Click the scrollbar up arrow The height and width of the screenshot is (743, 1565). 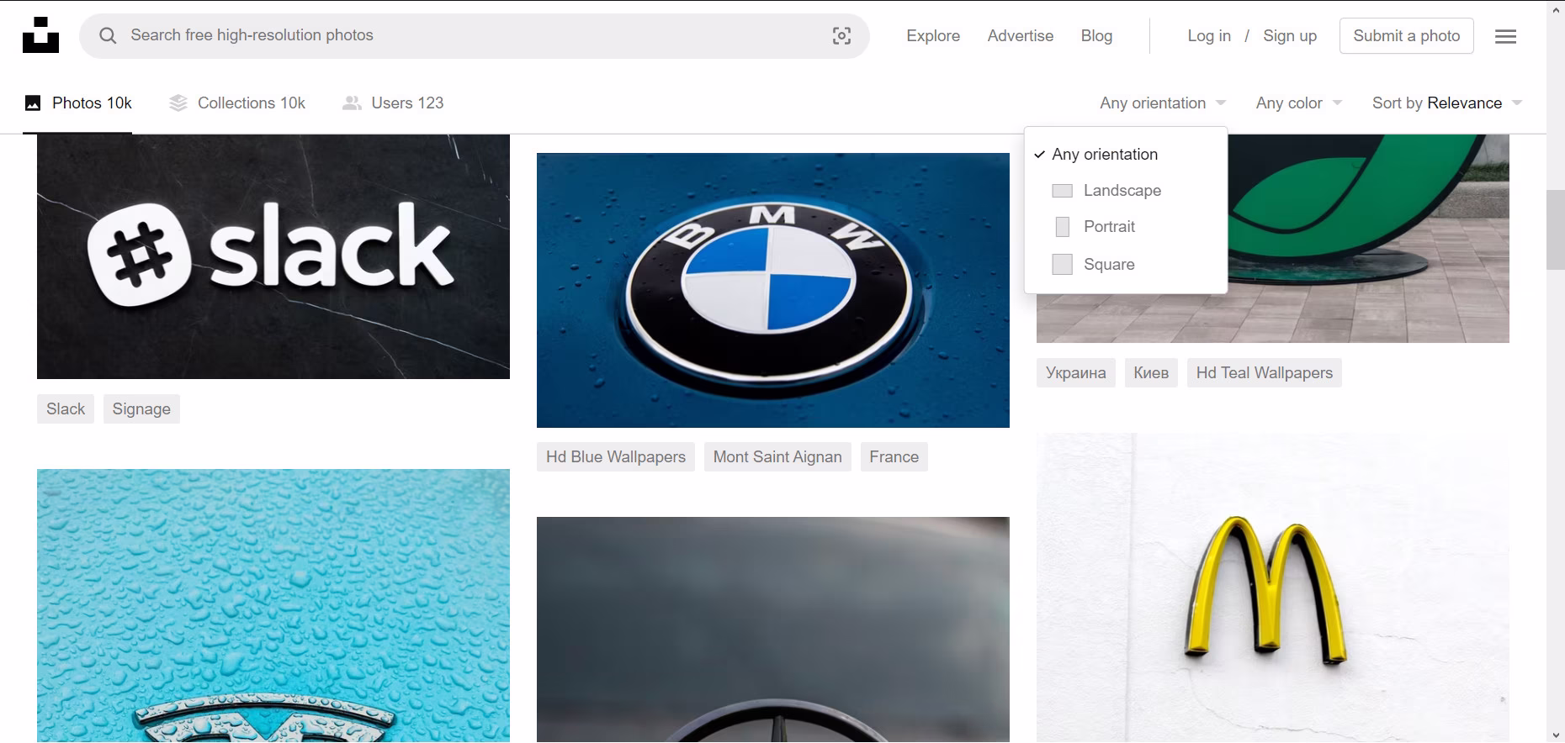[1556, 8]
